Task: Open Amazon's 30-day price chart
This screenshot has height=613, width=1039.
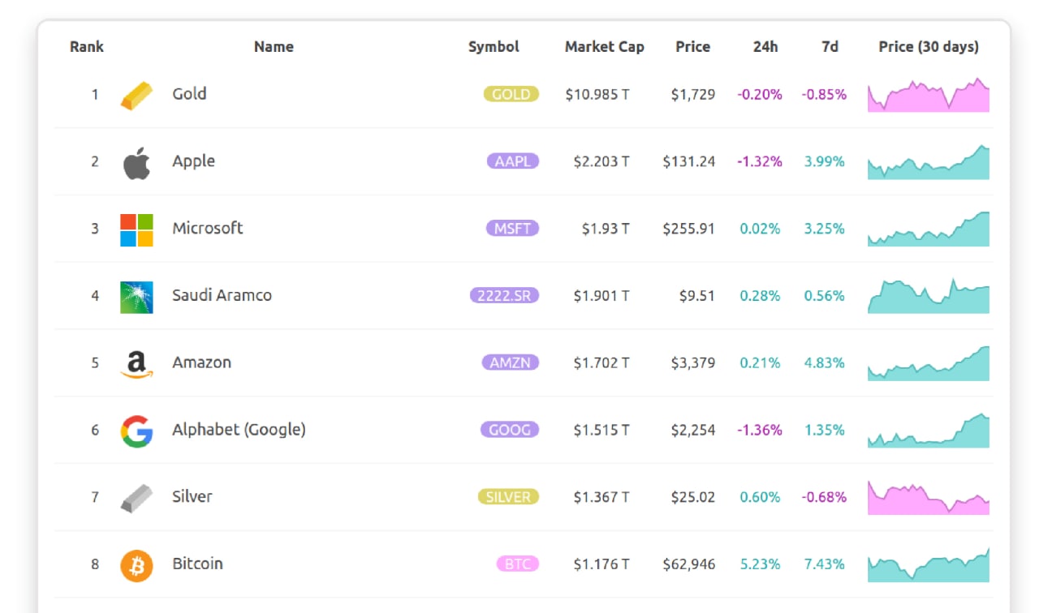Action: pyautogui.click(x=929, y=363)
